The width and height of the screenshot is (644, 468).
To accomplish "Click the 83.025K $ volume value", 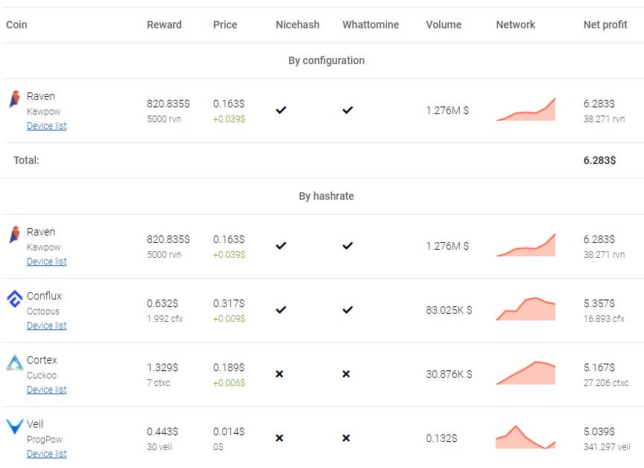I will tap(449, 310).
